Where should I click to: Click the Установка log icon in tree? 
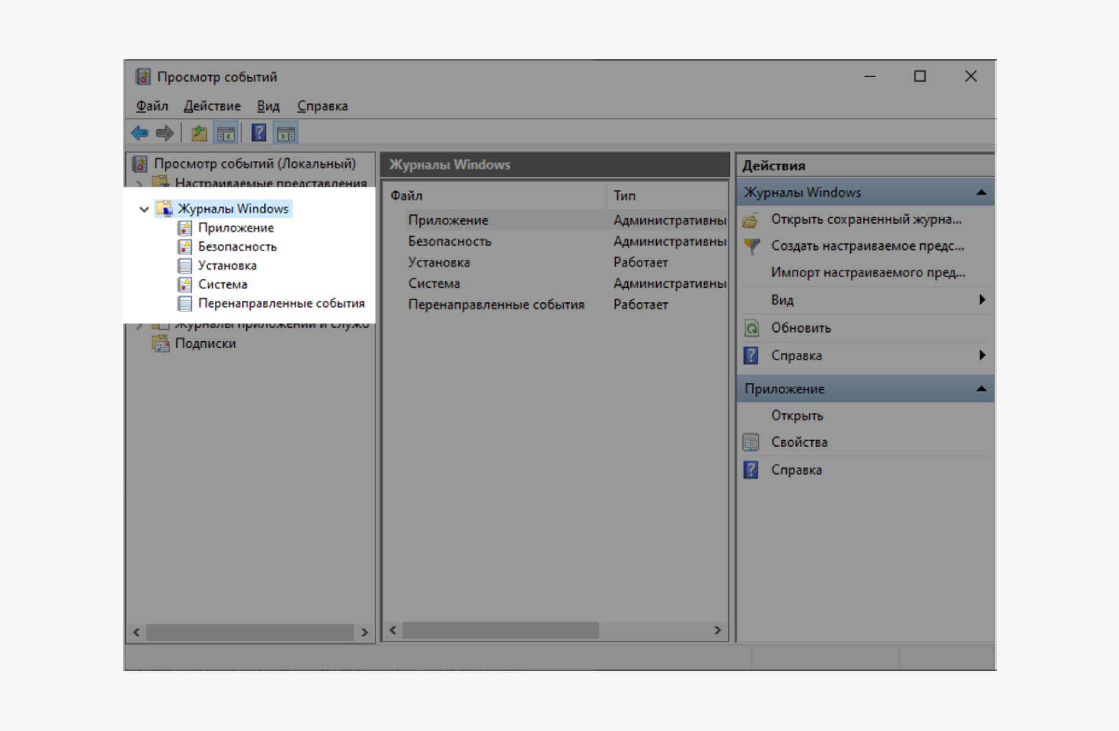pos(185,266)
